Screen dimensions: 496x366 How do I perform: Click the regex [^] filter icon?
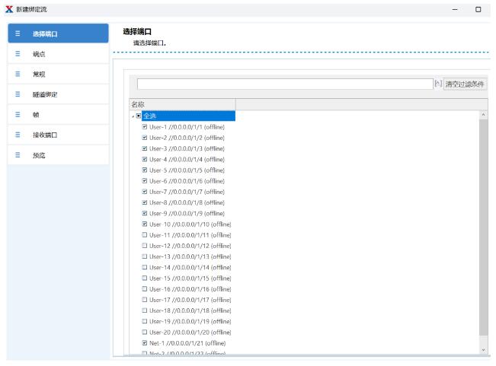pos(437,84)
